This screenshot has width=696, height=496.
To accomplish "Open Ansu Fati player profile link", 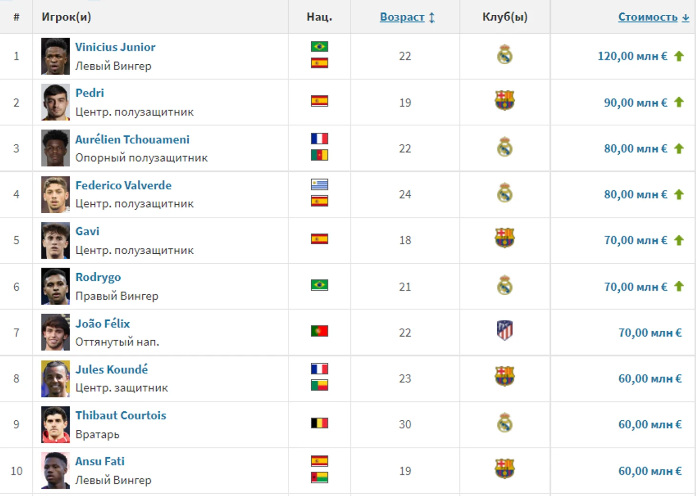I will tap(100, 461).
